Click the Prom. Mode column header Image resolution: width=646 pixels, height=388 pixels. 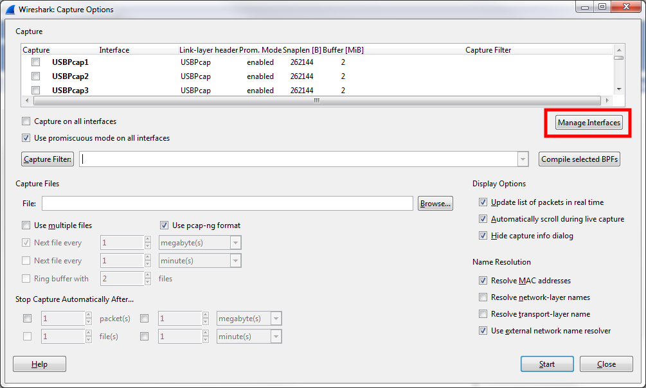point(260,50)
